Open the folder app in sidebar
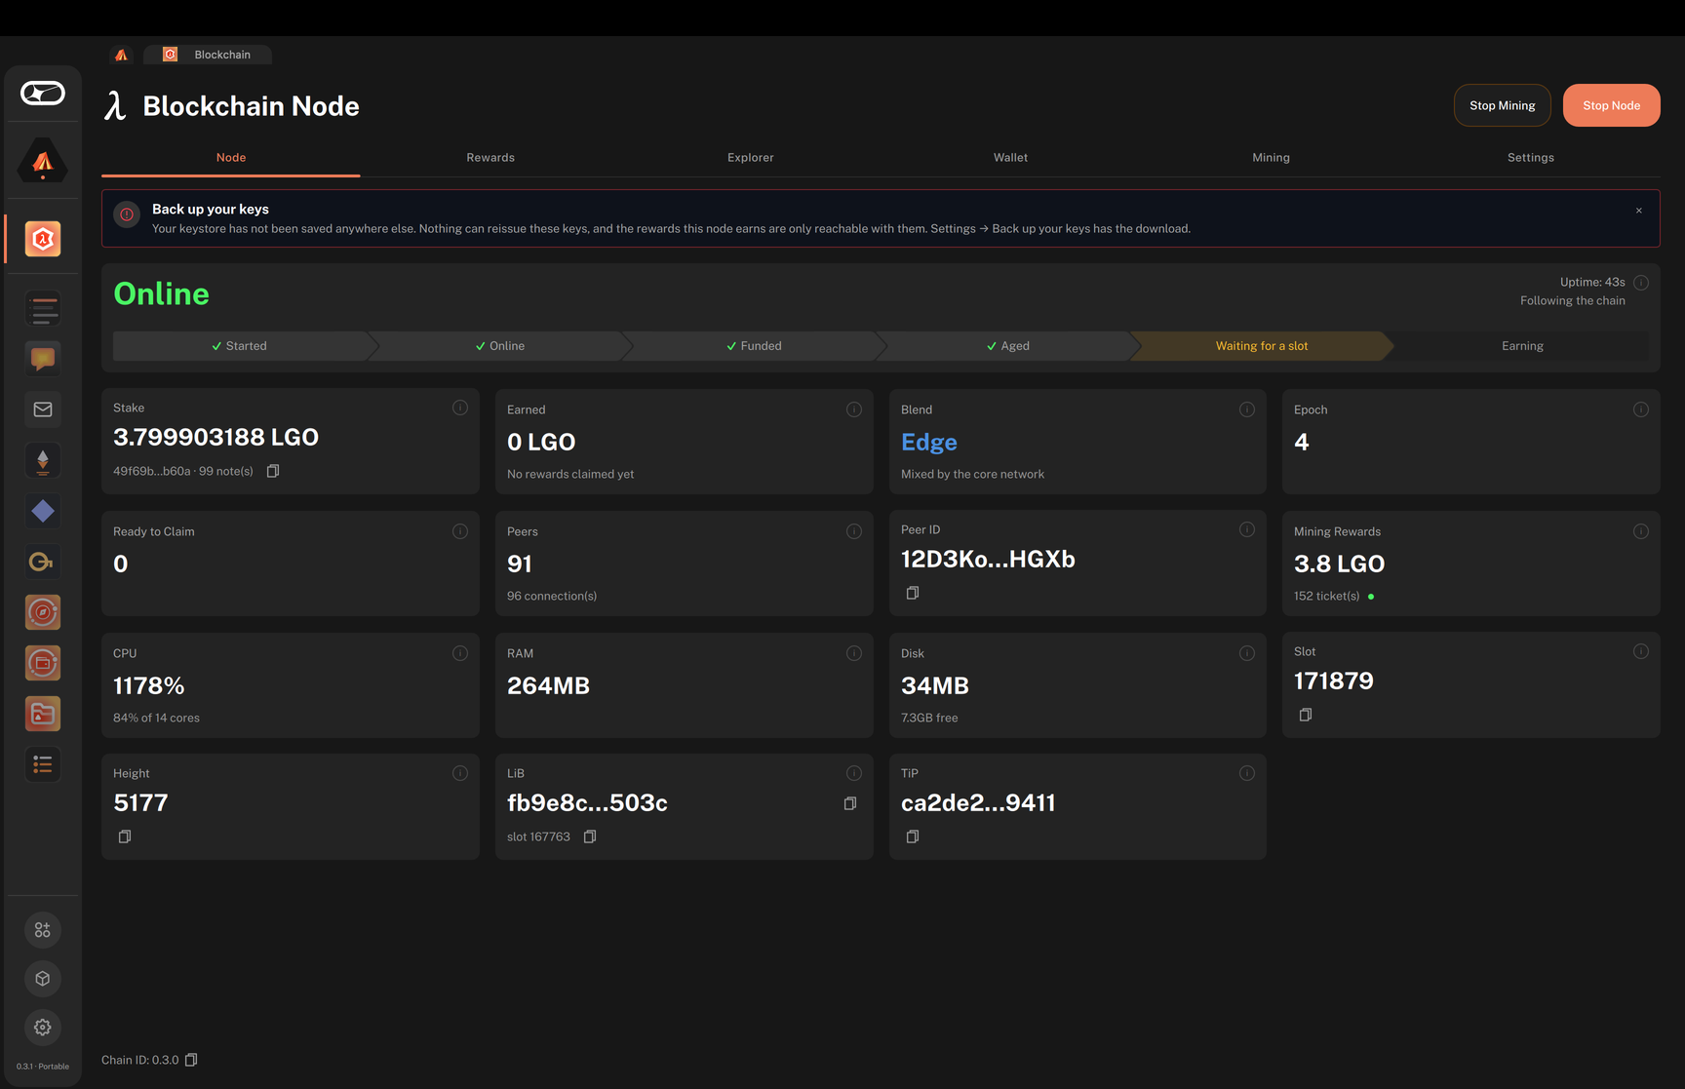 tap(43, 714)
